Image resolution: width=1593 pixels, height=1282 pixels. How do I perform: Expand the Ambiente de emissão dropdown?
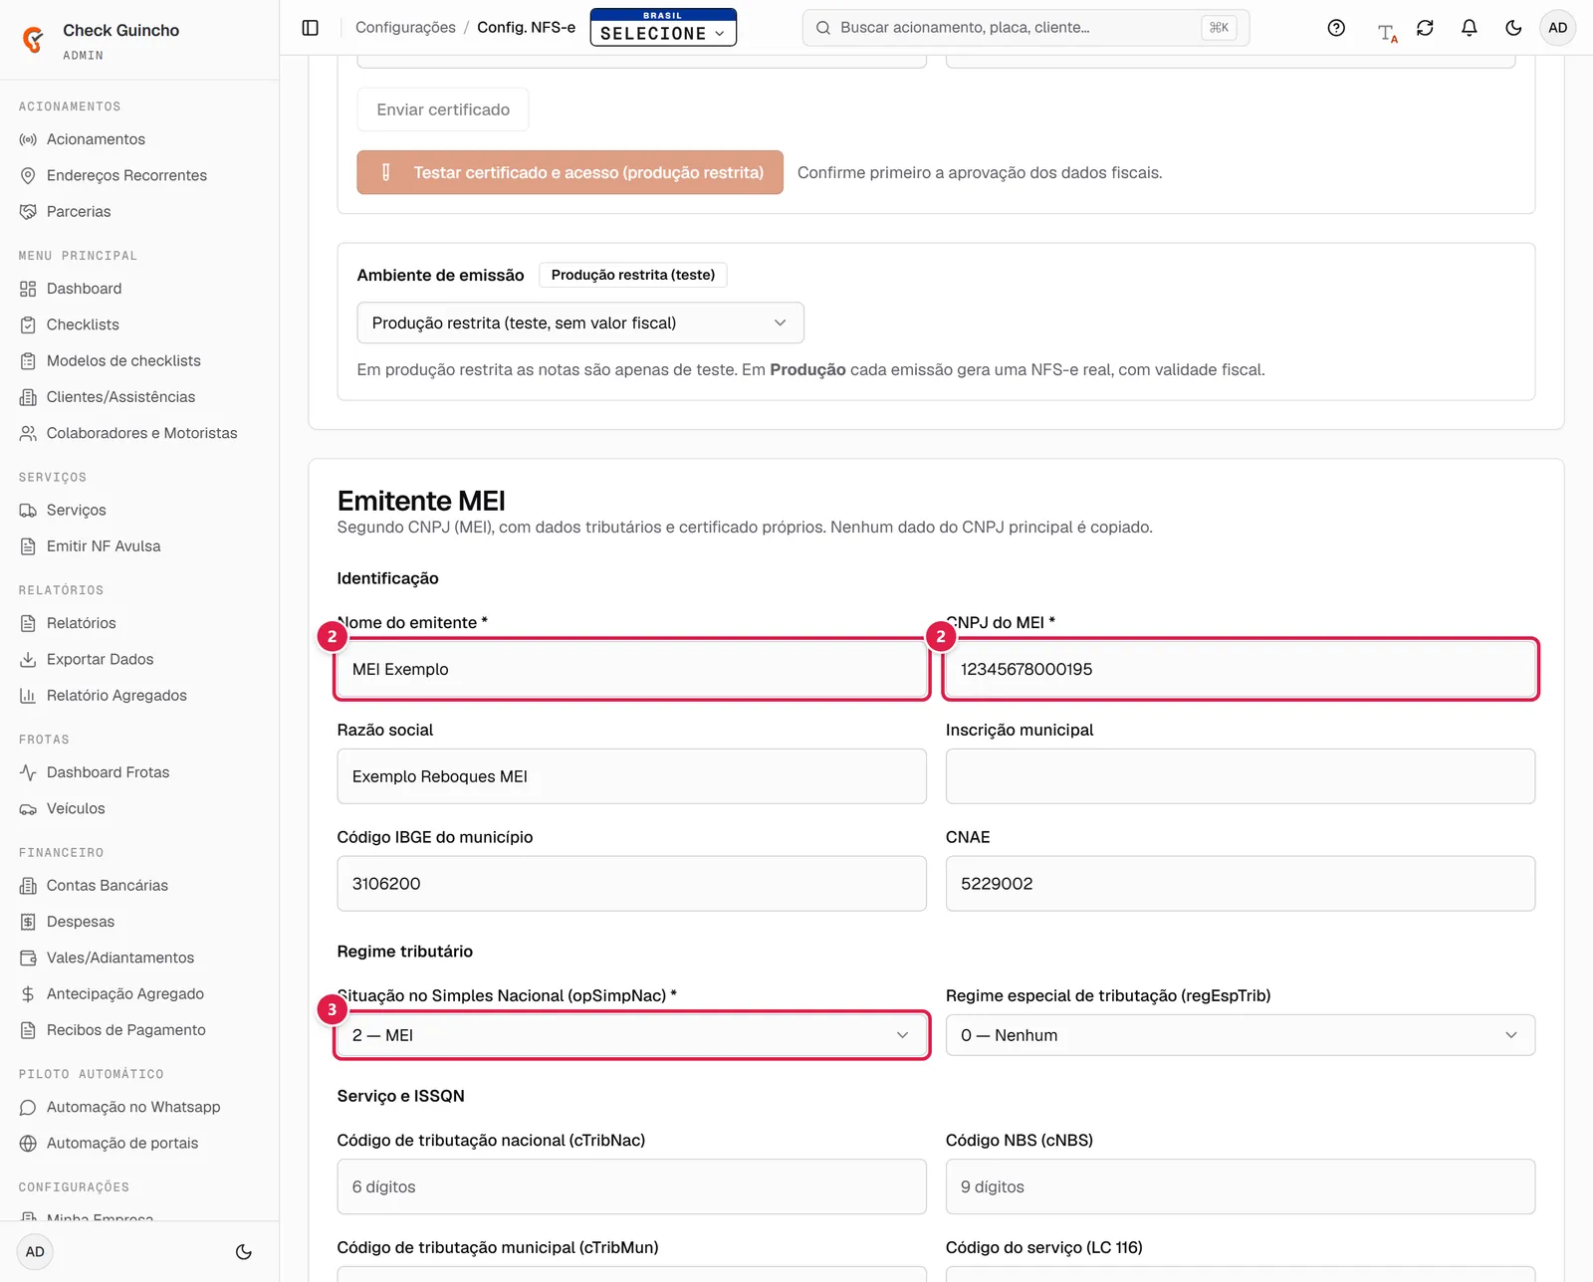(580, 322)
